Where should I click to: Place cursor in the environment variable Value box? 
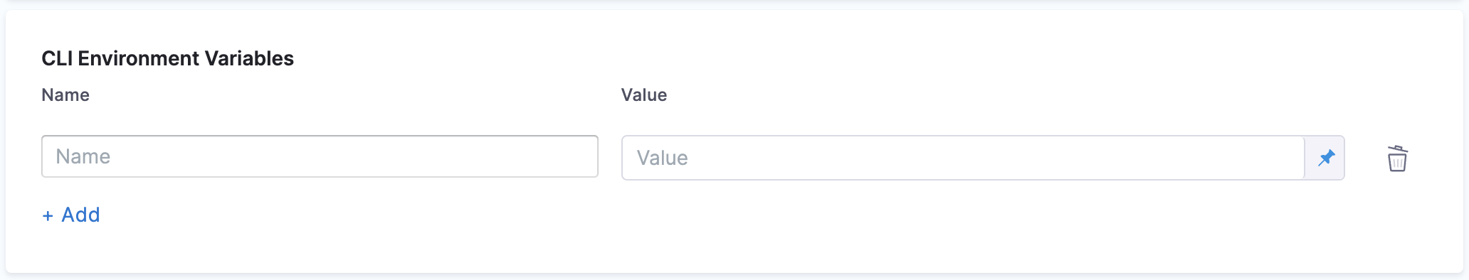(x=963, y=158)
